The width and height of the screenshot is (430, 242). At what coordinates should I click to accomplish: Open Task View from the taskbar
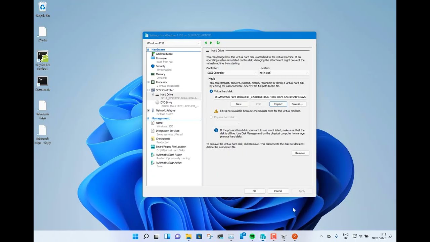pyautogui.click(x=157, y=237)
